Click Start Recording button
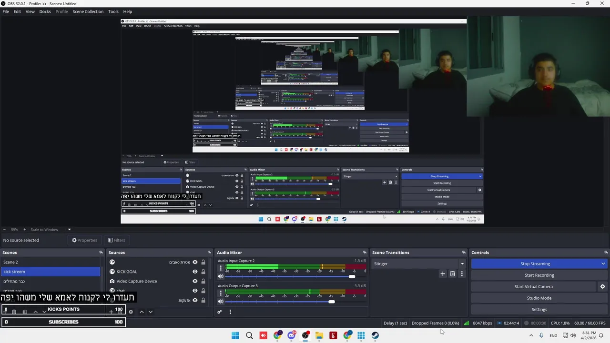This screenshot has height=343, width=610. pyautogui.click(x=539, y=275)
